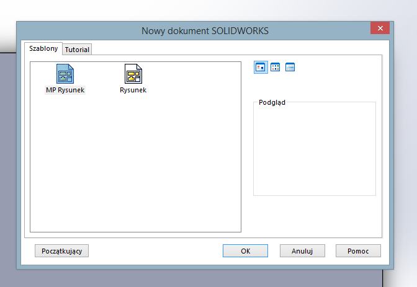Switch to details list view icon
This screenshot has height=287, width=417.
click(x=290, y=67)
